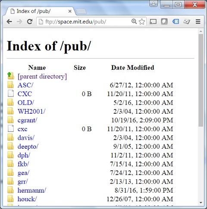Image resolution: width=207 pixels, height=209 pixels.
Task: Click the folder icon beside dph/
Action: coord(11,155)
